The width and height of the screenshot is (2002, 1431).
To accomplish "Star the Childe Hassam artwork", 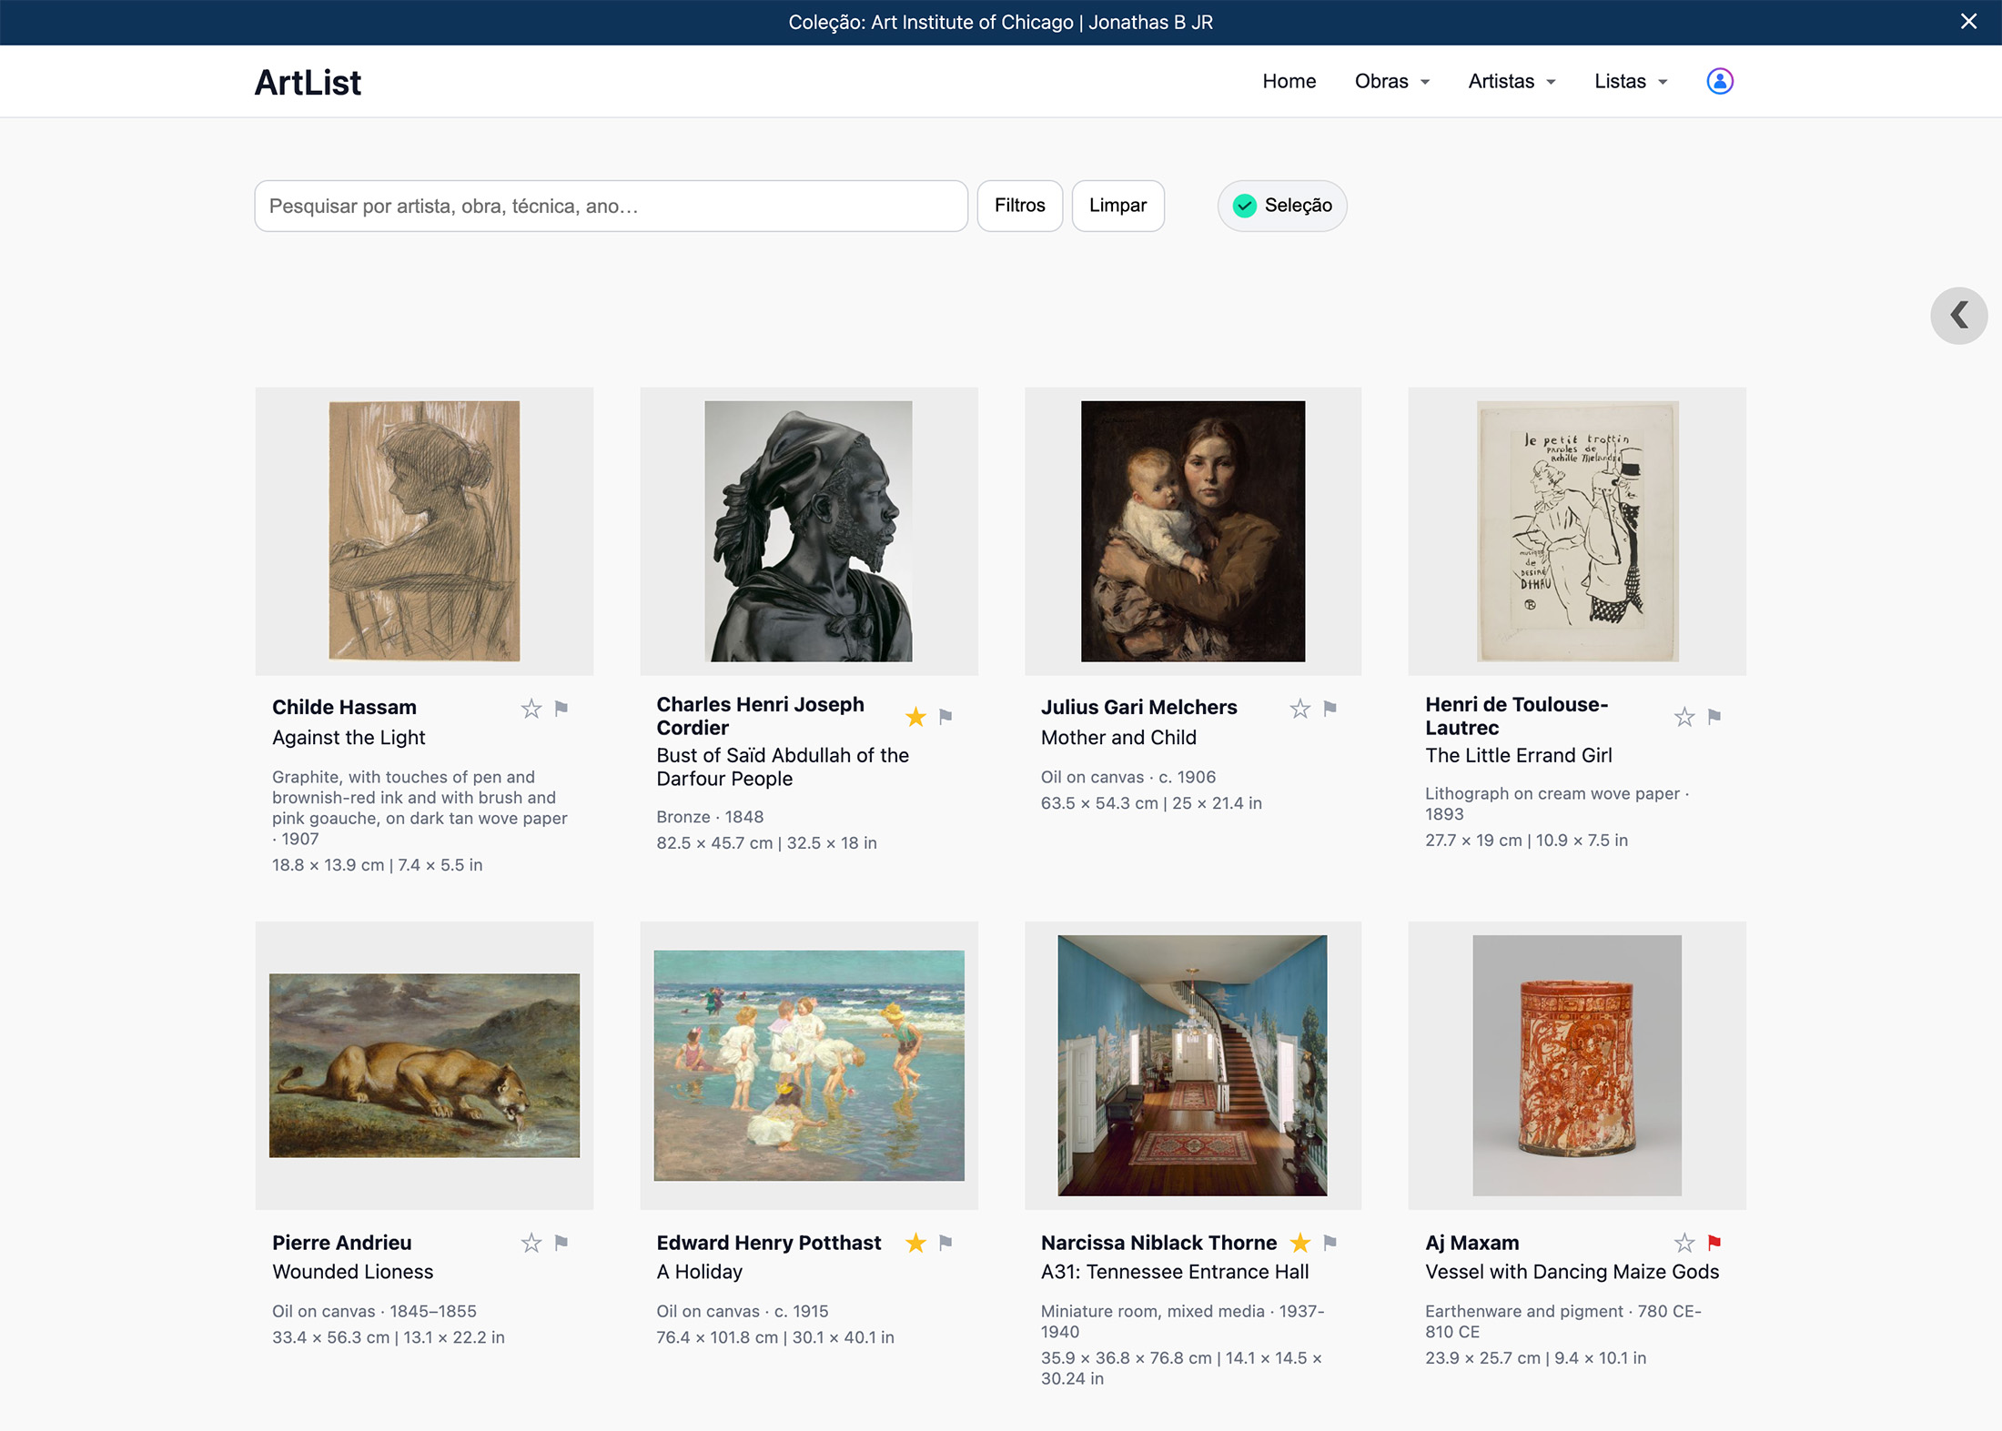I will 531,709.
